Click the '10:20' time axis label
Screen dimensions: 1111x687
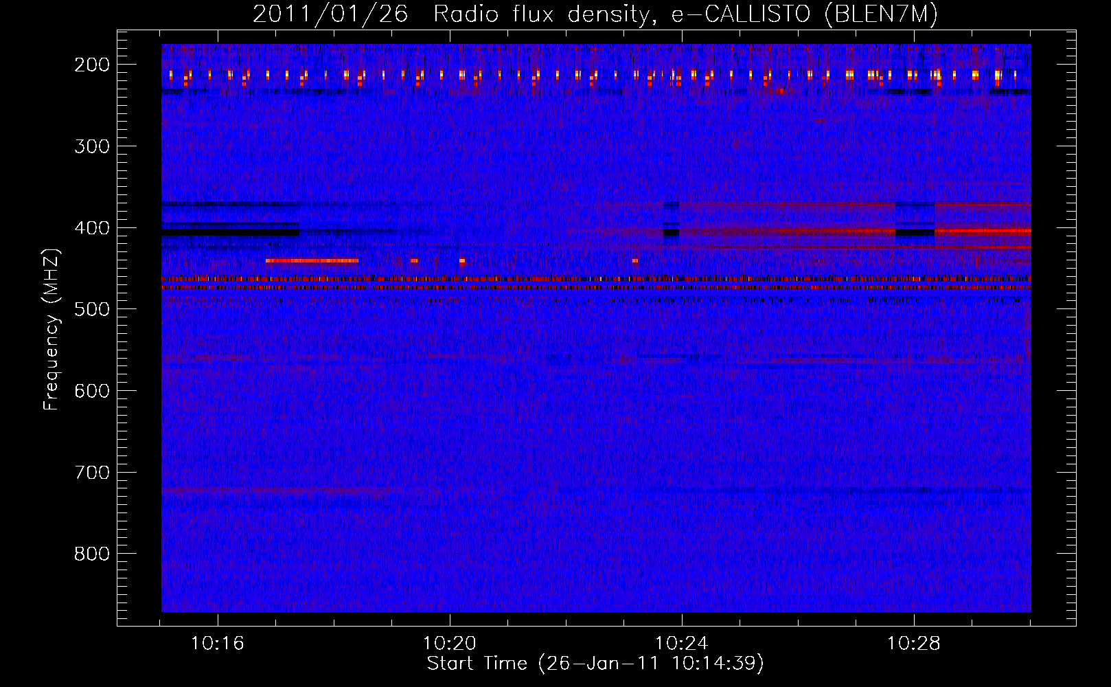coord(450,644)
